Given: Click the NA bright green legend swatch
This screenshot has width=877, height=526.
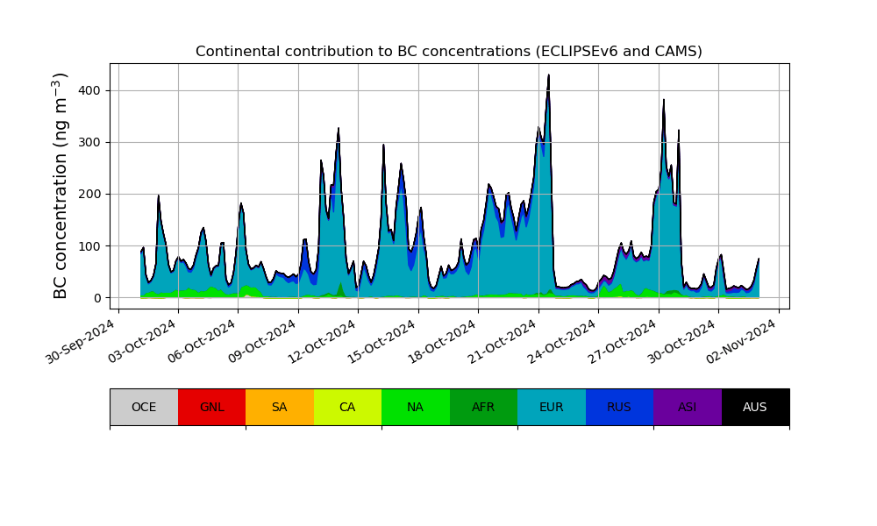Looking at the screenshot, I should click(416, 407).
